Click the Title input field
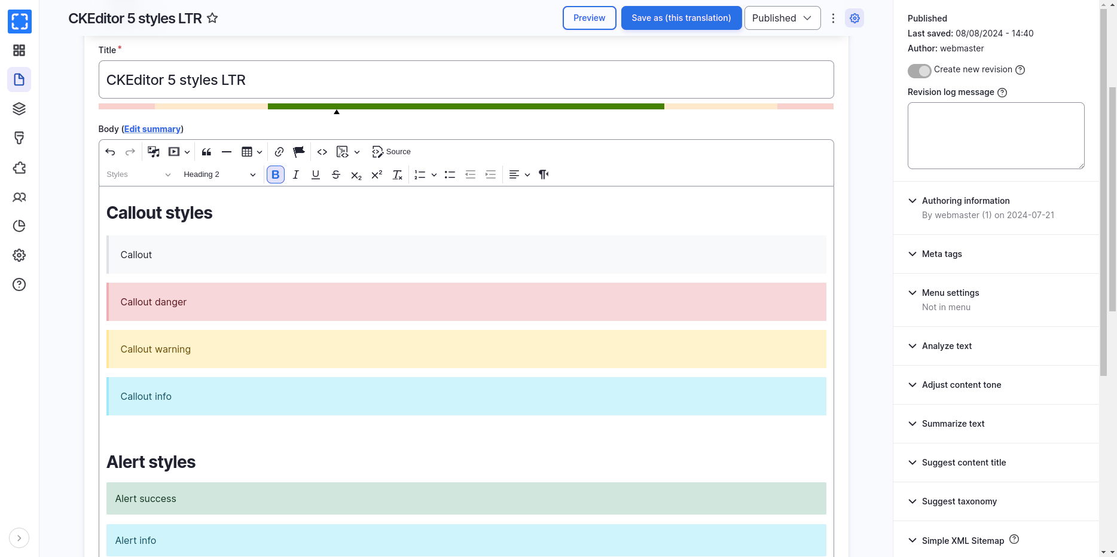This screenshot has width=1117, height=557. [x=466, y=79]
